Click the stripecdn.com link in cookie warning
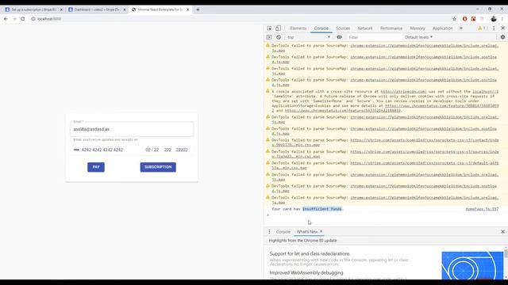The height and width of the screenshot is (285, 508). coord(403,92)
